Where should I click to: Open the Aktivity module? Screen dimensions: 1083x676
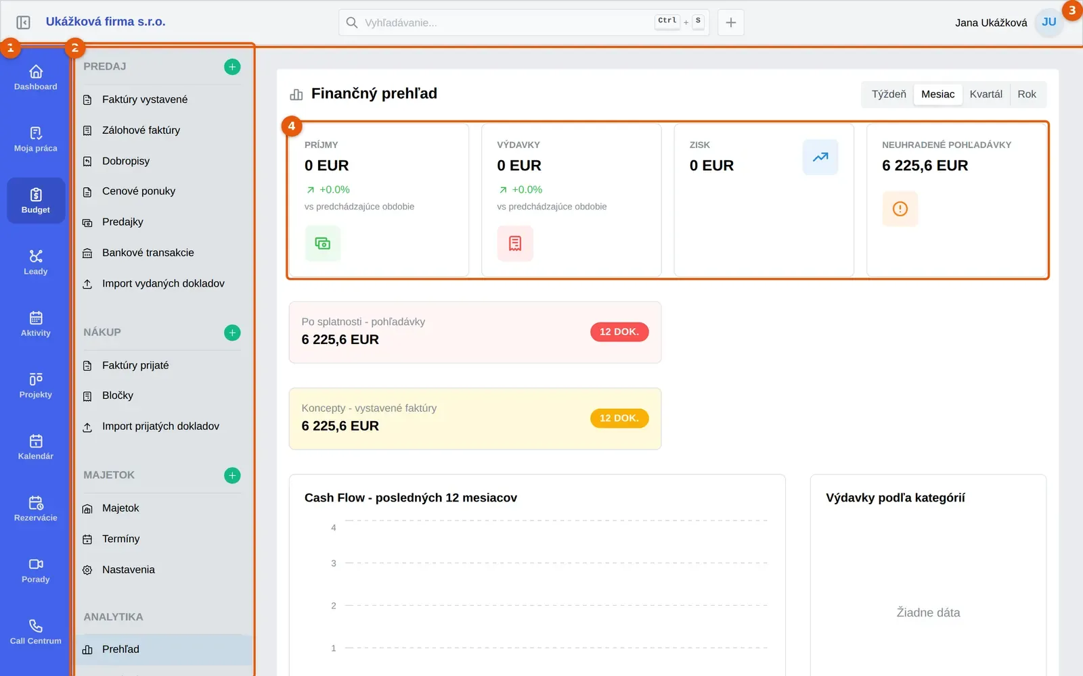36,324
